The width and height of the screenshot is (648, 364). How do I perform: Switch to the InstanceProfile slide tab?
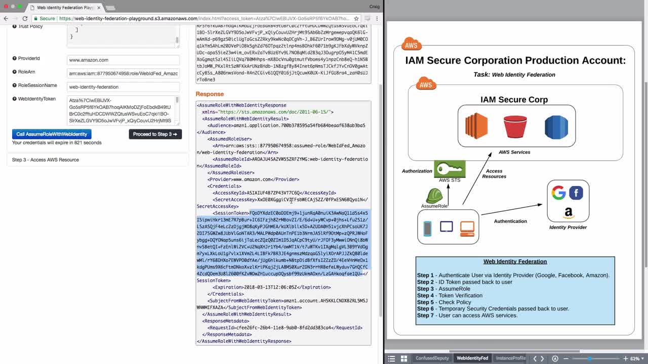511,358
